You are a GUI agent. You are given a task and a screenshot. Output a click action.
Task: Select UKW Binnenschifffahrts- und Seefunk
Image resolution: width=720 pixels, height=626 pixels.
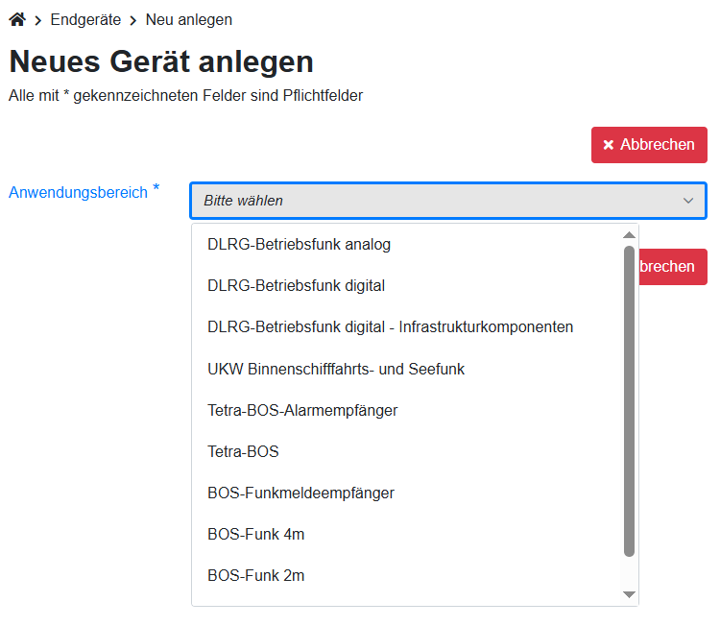click(407, 369)
